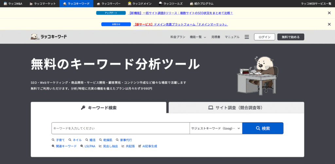Dismiss the アップデート announcement banner
Image resolution: width=335 pixels, height=164 pixels.
(x=329, y=13)
